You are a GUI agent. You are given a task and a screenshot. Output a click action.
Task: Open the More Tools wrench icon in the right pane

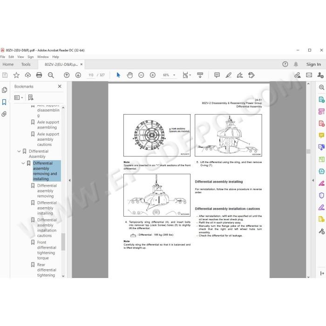click(321, 231)
